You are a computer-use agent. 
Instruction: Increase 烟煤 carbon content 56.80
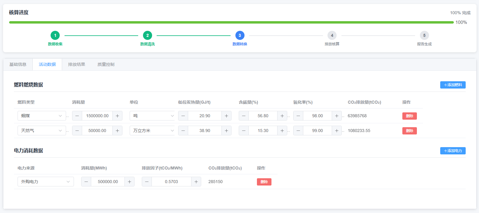pos(282,116)
